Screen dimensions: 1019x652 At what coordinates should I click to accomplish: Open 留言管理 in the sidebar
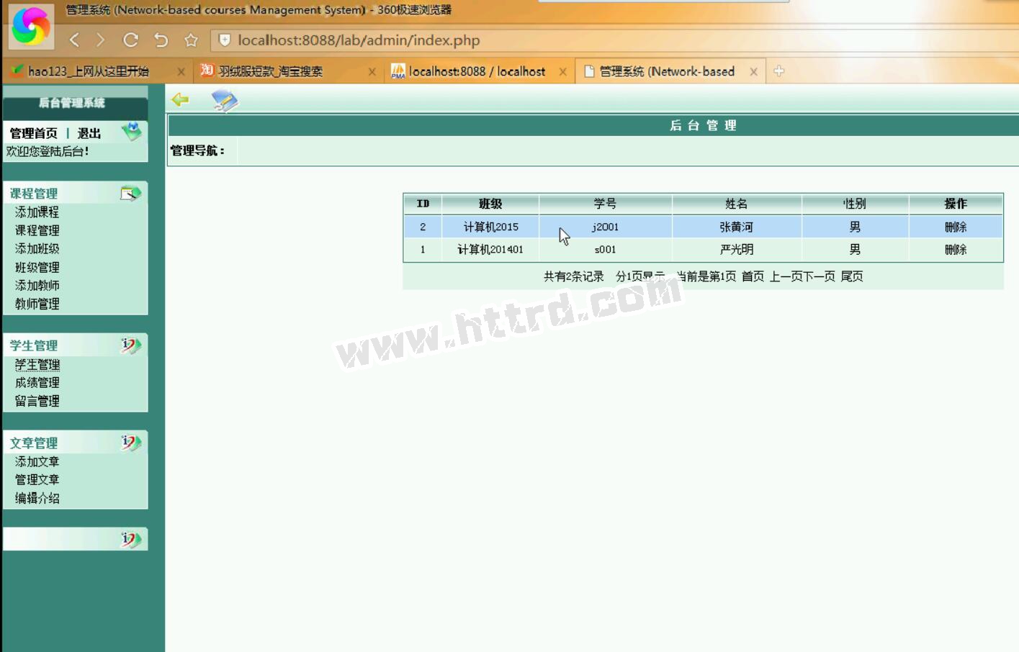pyautogui.click(x=37, y=401)
